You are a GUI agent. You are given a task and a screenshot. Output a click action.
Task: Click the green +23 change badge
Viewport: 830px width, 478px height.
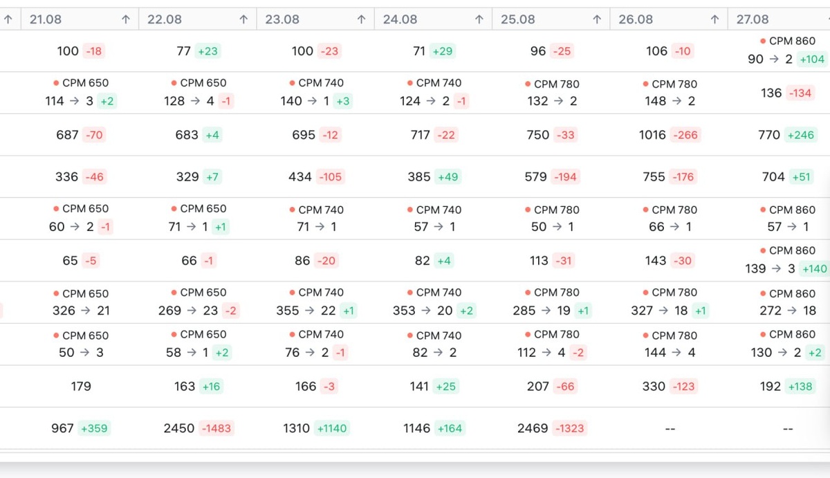[207, 51]
